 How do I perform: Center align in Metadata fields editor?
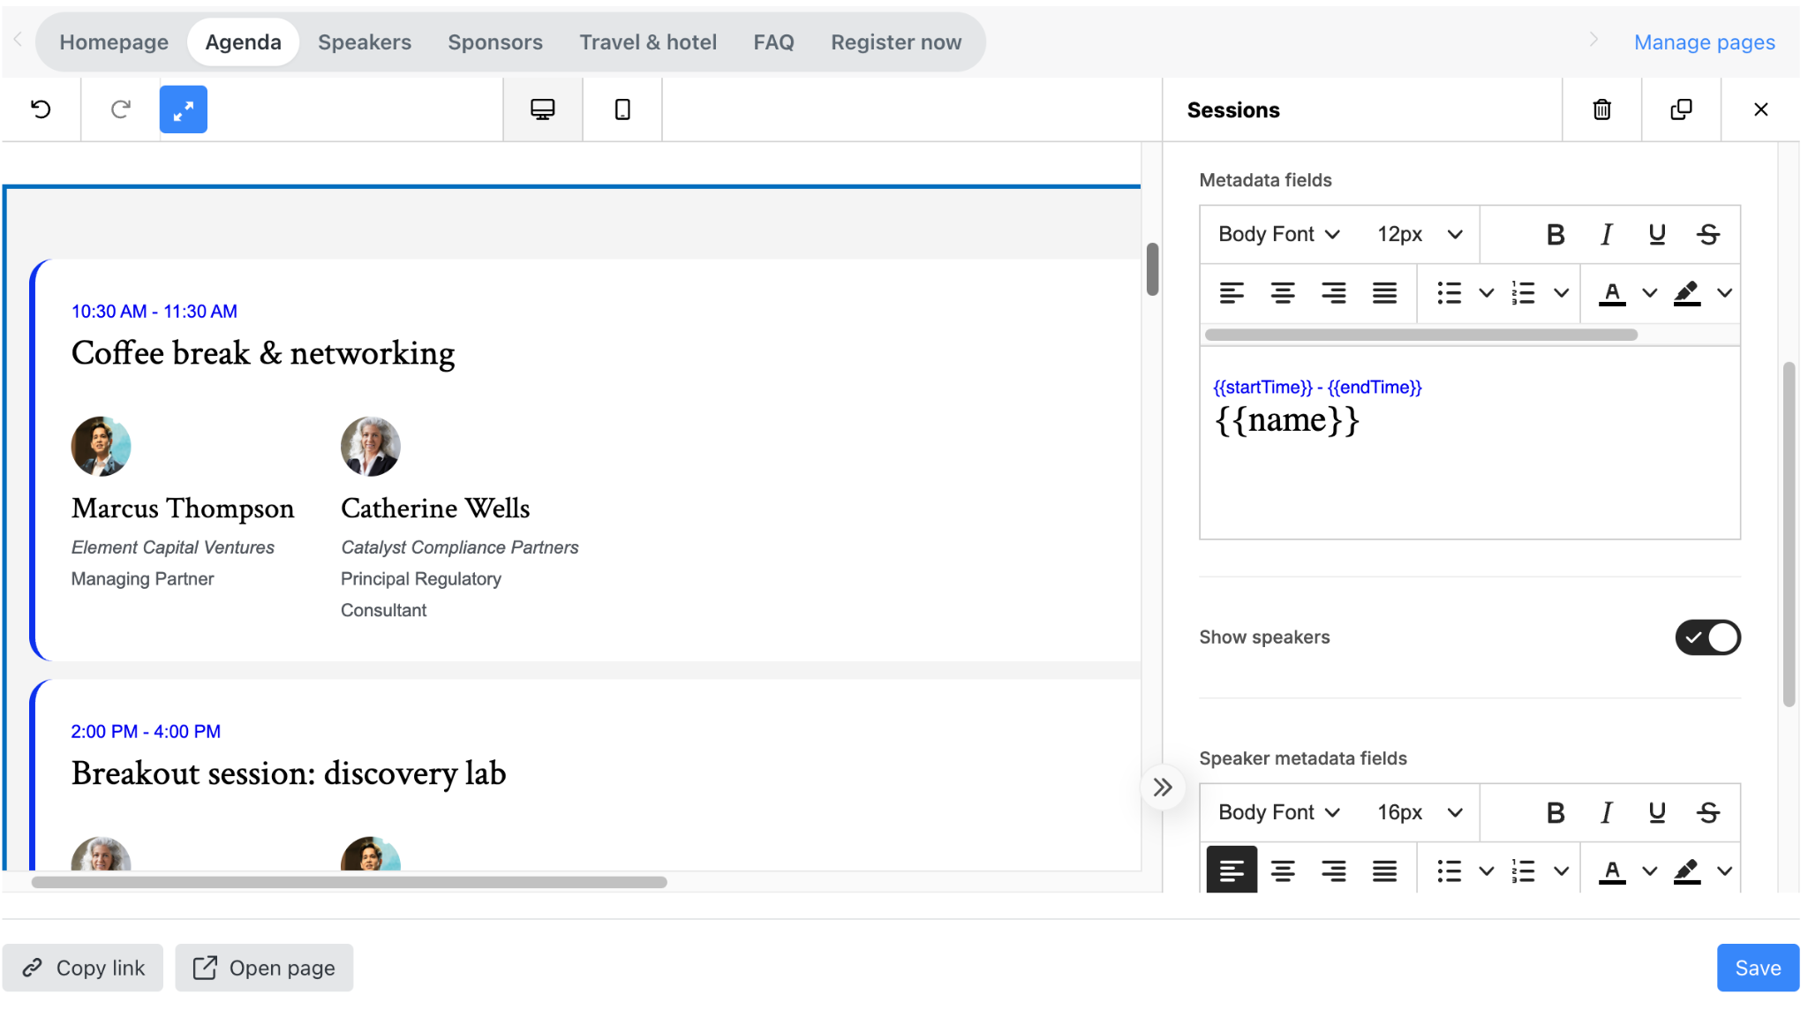tap(1283, 293)
